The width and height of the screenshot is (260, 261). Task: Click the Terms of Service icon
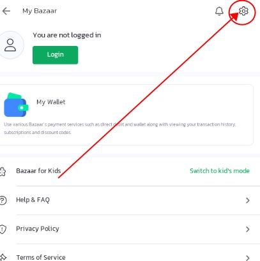pos(3,257)
